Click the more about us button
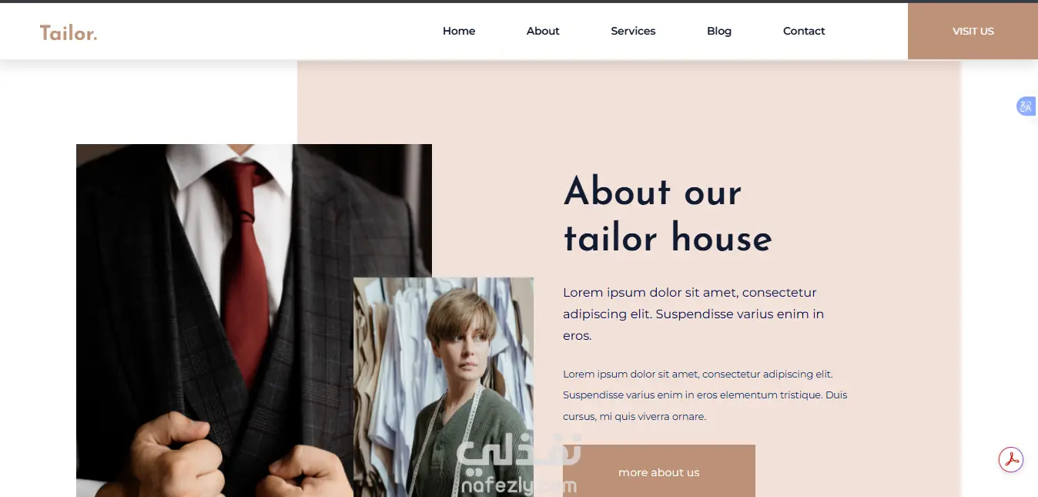The image size is (1038, 497). pos(659,472)
